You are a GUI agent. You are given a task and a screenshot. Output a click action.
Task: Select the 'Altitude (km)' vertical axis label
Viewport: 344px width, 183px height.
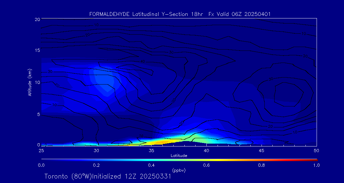pyautogui.click(x=30, y=82)
